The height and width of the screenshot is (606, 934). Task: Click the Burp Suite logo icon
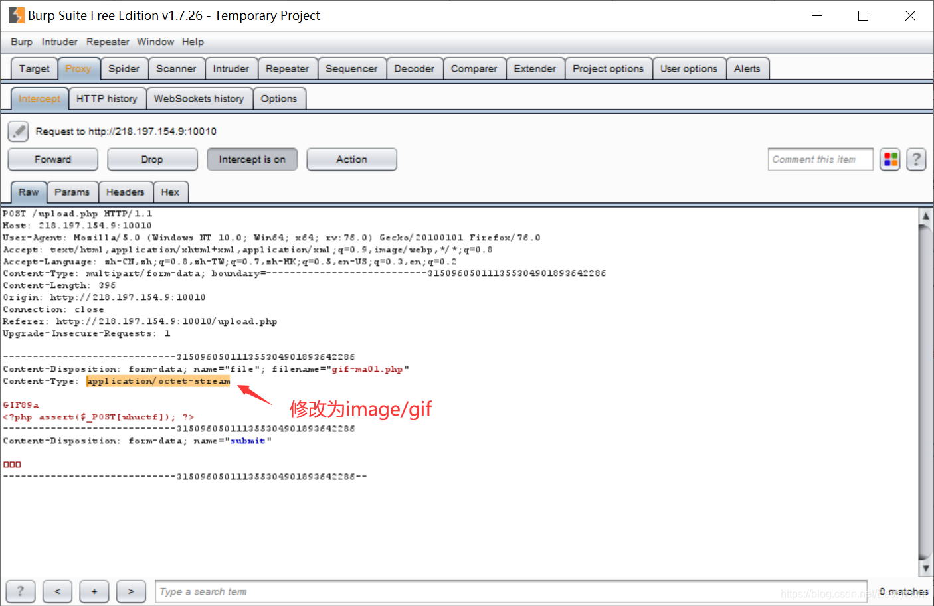click(16, 15)
